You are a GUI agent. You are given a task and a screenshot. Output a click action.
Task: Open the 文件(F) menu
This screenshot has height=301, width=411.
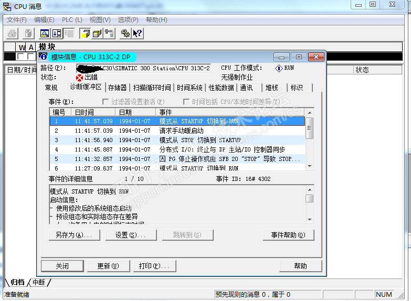tap(16, 20)
